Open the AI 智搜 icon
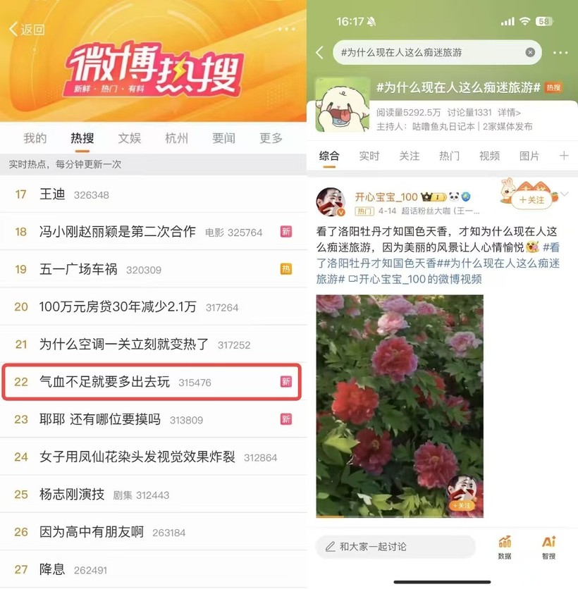The image size is (578, 589). tap(548, 547)
